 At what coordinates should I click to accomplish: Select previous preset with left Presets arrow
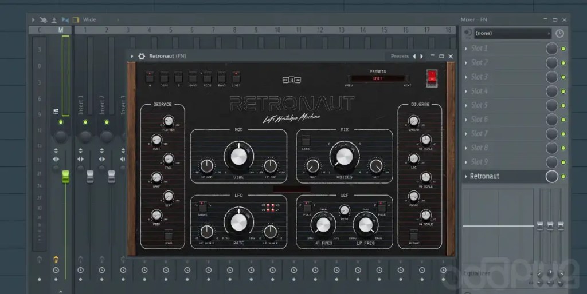point(414,56)
